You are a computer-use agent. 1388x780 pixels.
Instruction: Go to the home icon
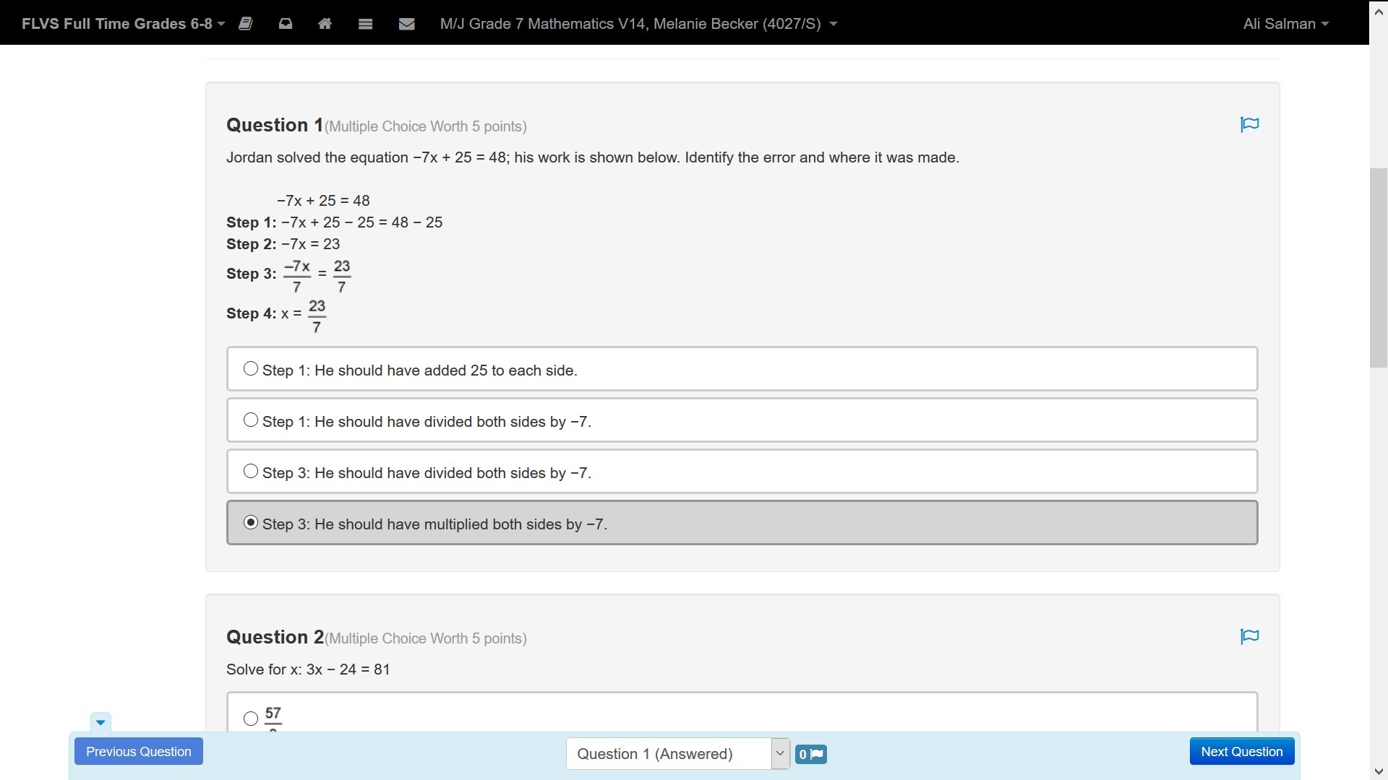point(325,24)
